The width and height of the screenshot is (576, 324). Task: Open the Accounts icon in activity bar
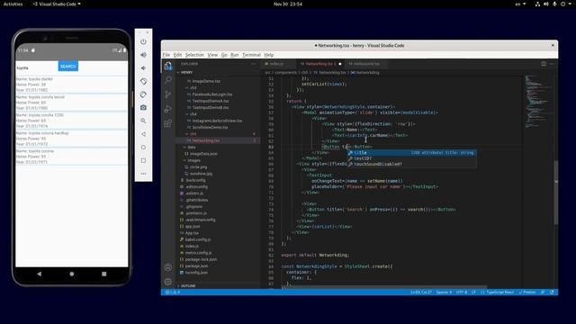(x=168, y=267)
